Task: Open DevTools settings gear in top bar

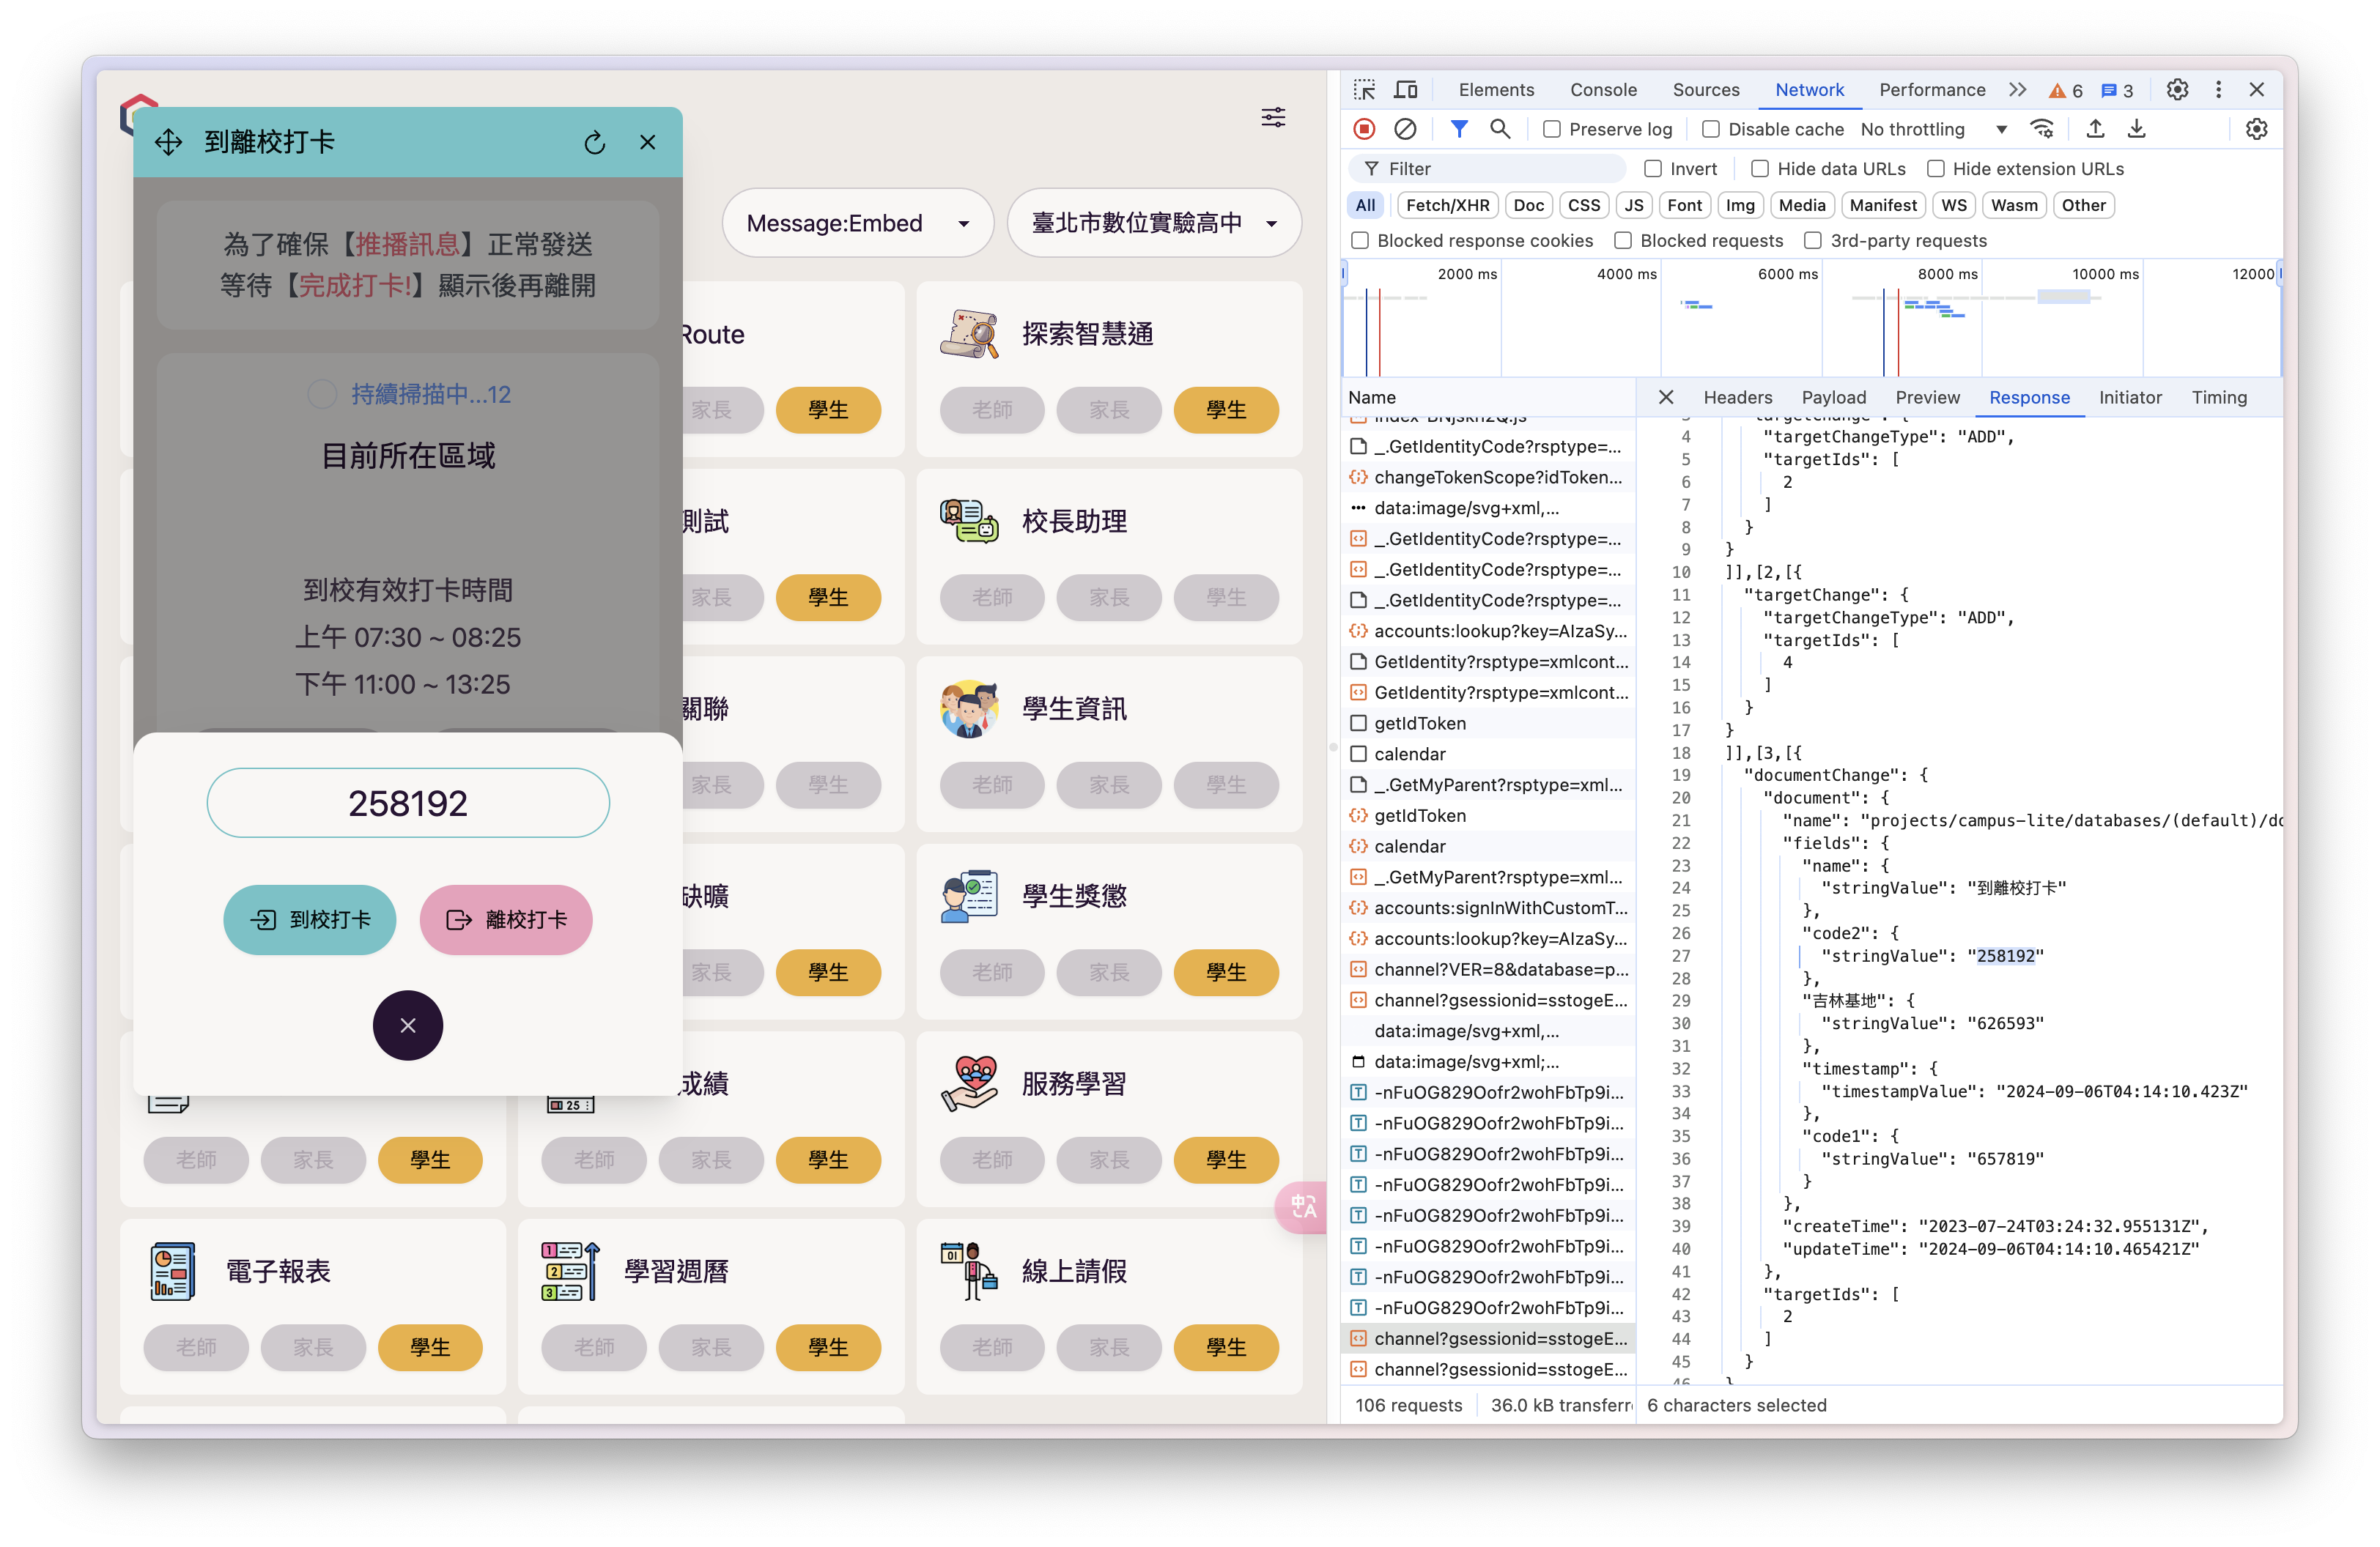Action: (x=2177, y=90)
